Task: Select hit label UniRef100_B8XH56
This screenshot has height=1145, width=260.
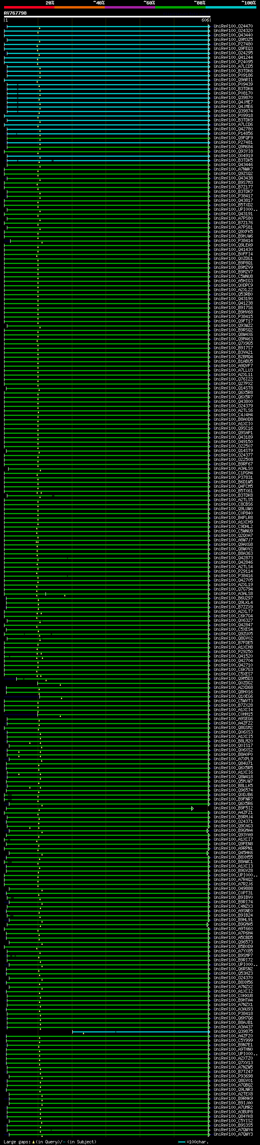Action: tap(233, 982)
